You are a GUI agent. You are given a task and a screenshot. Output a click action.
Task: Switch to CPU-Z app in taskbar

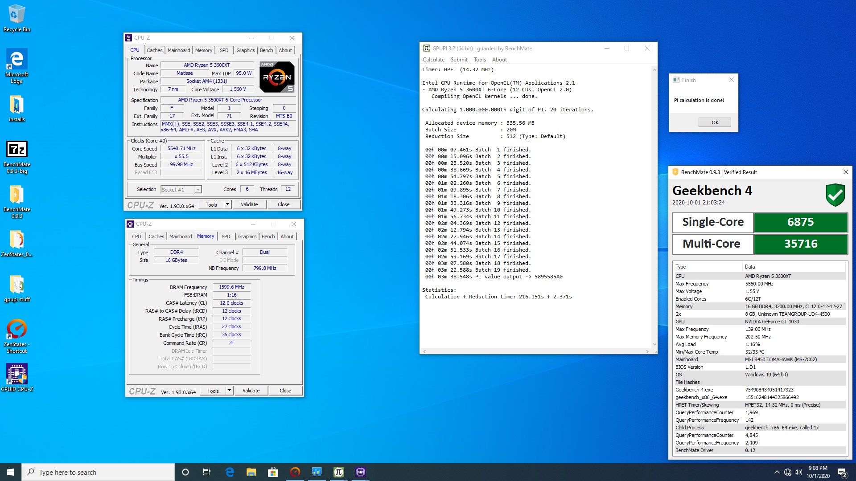(360, 472)
